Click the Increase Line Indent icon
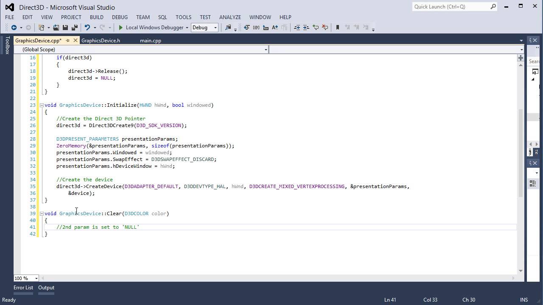The image size is (543, 305). click(x=306, y=28)
